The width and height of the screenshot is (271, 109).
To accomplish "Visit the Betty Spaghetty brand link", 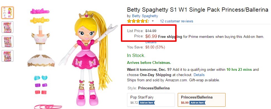I will pos(145,16).
